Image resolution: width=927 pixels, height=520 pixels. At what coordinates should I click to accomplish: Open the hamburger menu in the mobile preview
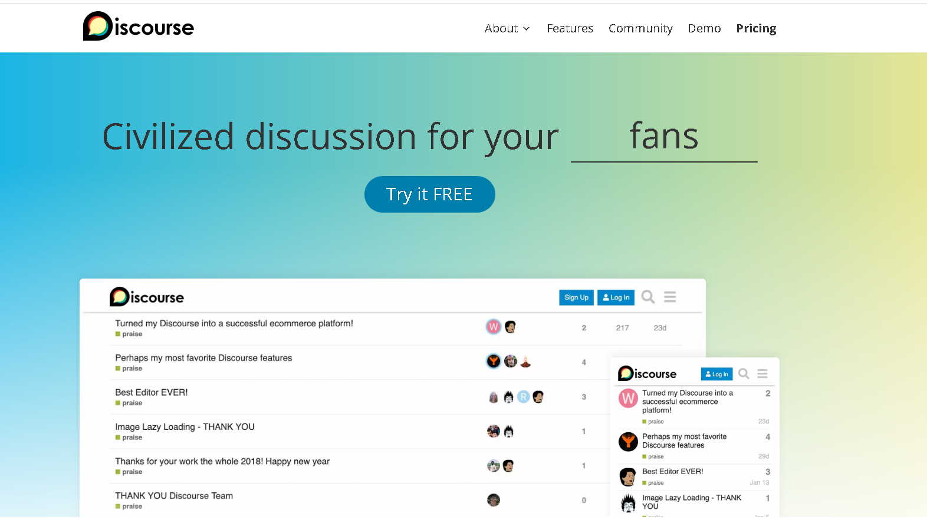tap(762, 374)
